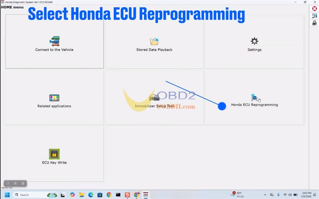This screenshot has width=319, height=199.
Task: Open Microsoft Store from the taskbar
Action: point(100,195)
